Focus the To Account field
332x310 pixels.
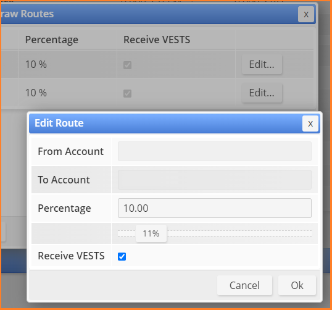[x=215, y=180]
